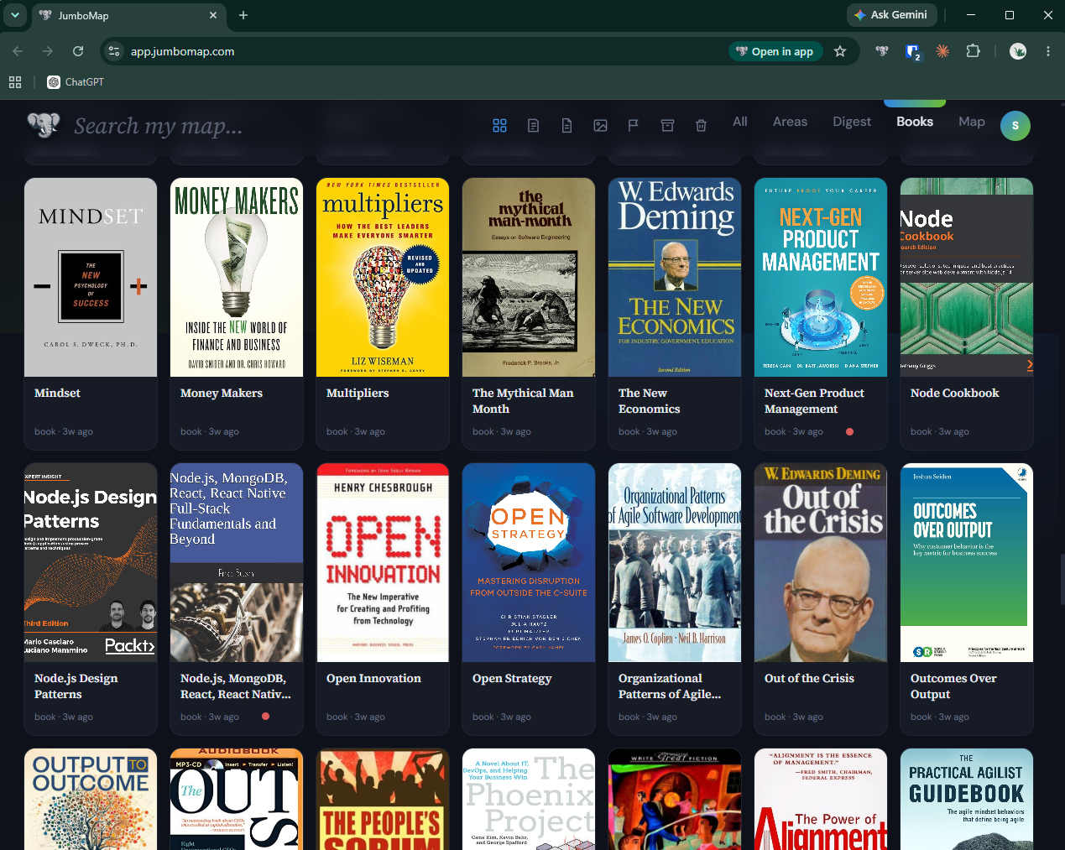Screen dimensions: 1065x850
Task: Switch to the Digest tab
Action: pos(852,122)
